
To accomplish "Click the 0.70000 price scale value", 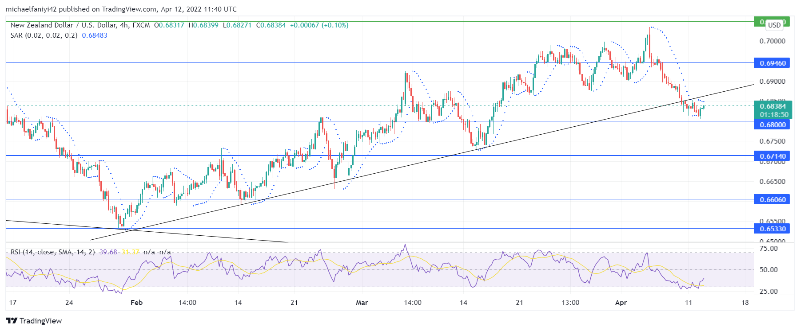I will point(772,41).
